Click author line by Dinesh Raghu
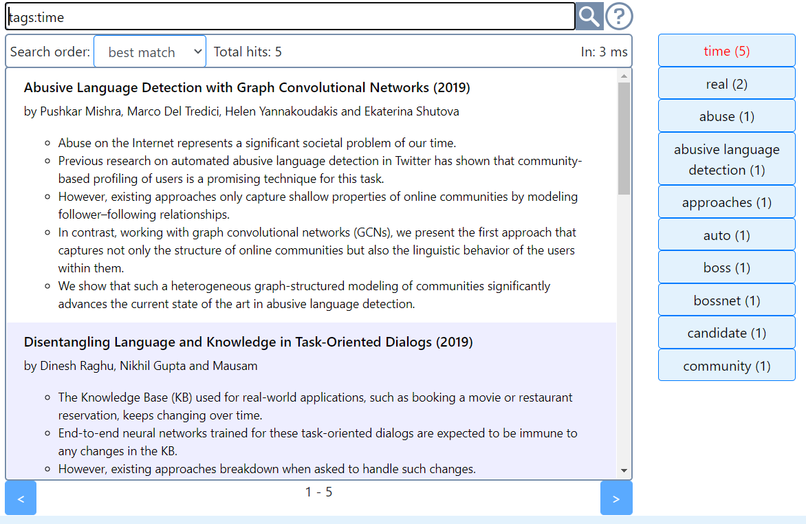This screenshot has width=806, height=524. [140, 366]
